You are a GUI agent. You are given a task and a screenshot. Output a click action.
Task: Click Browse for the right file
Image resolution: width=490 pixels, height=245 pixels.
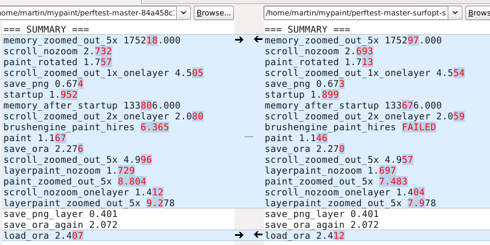pyautogui.click(x=479, y=12)
